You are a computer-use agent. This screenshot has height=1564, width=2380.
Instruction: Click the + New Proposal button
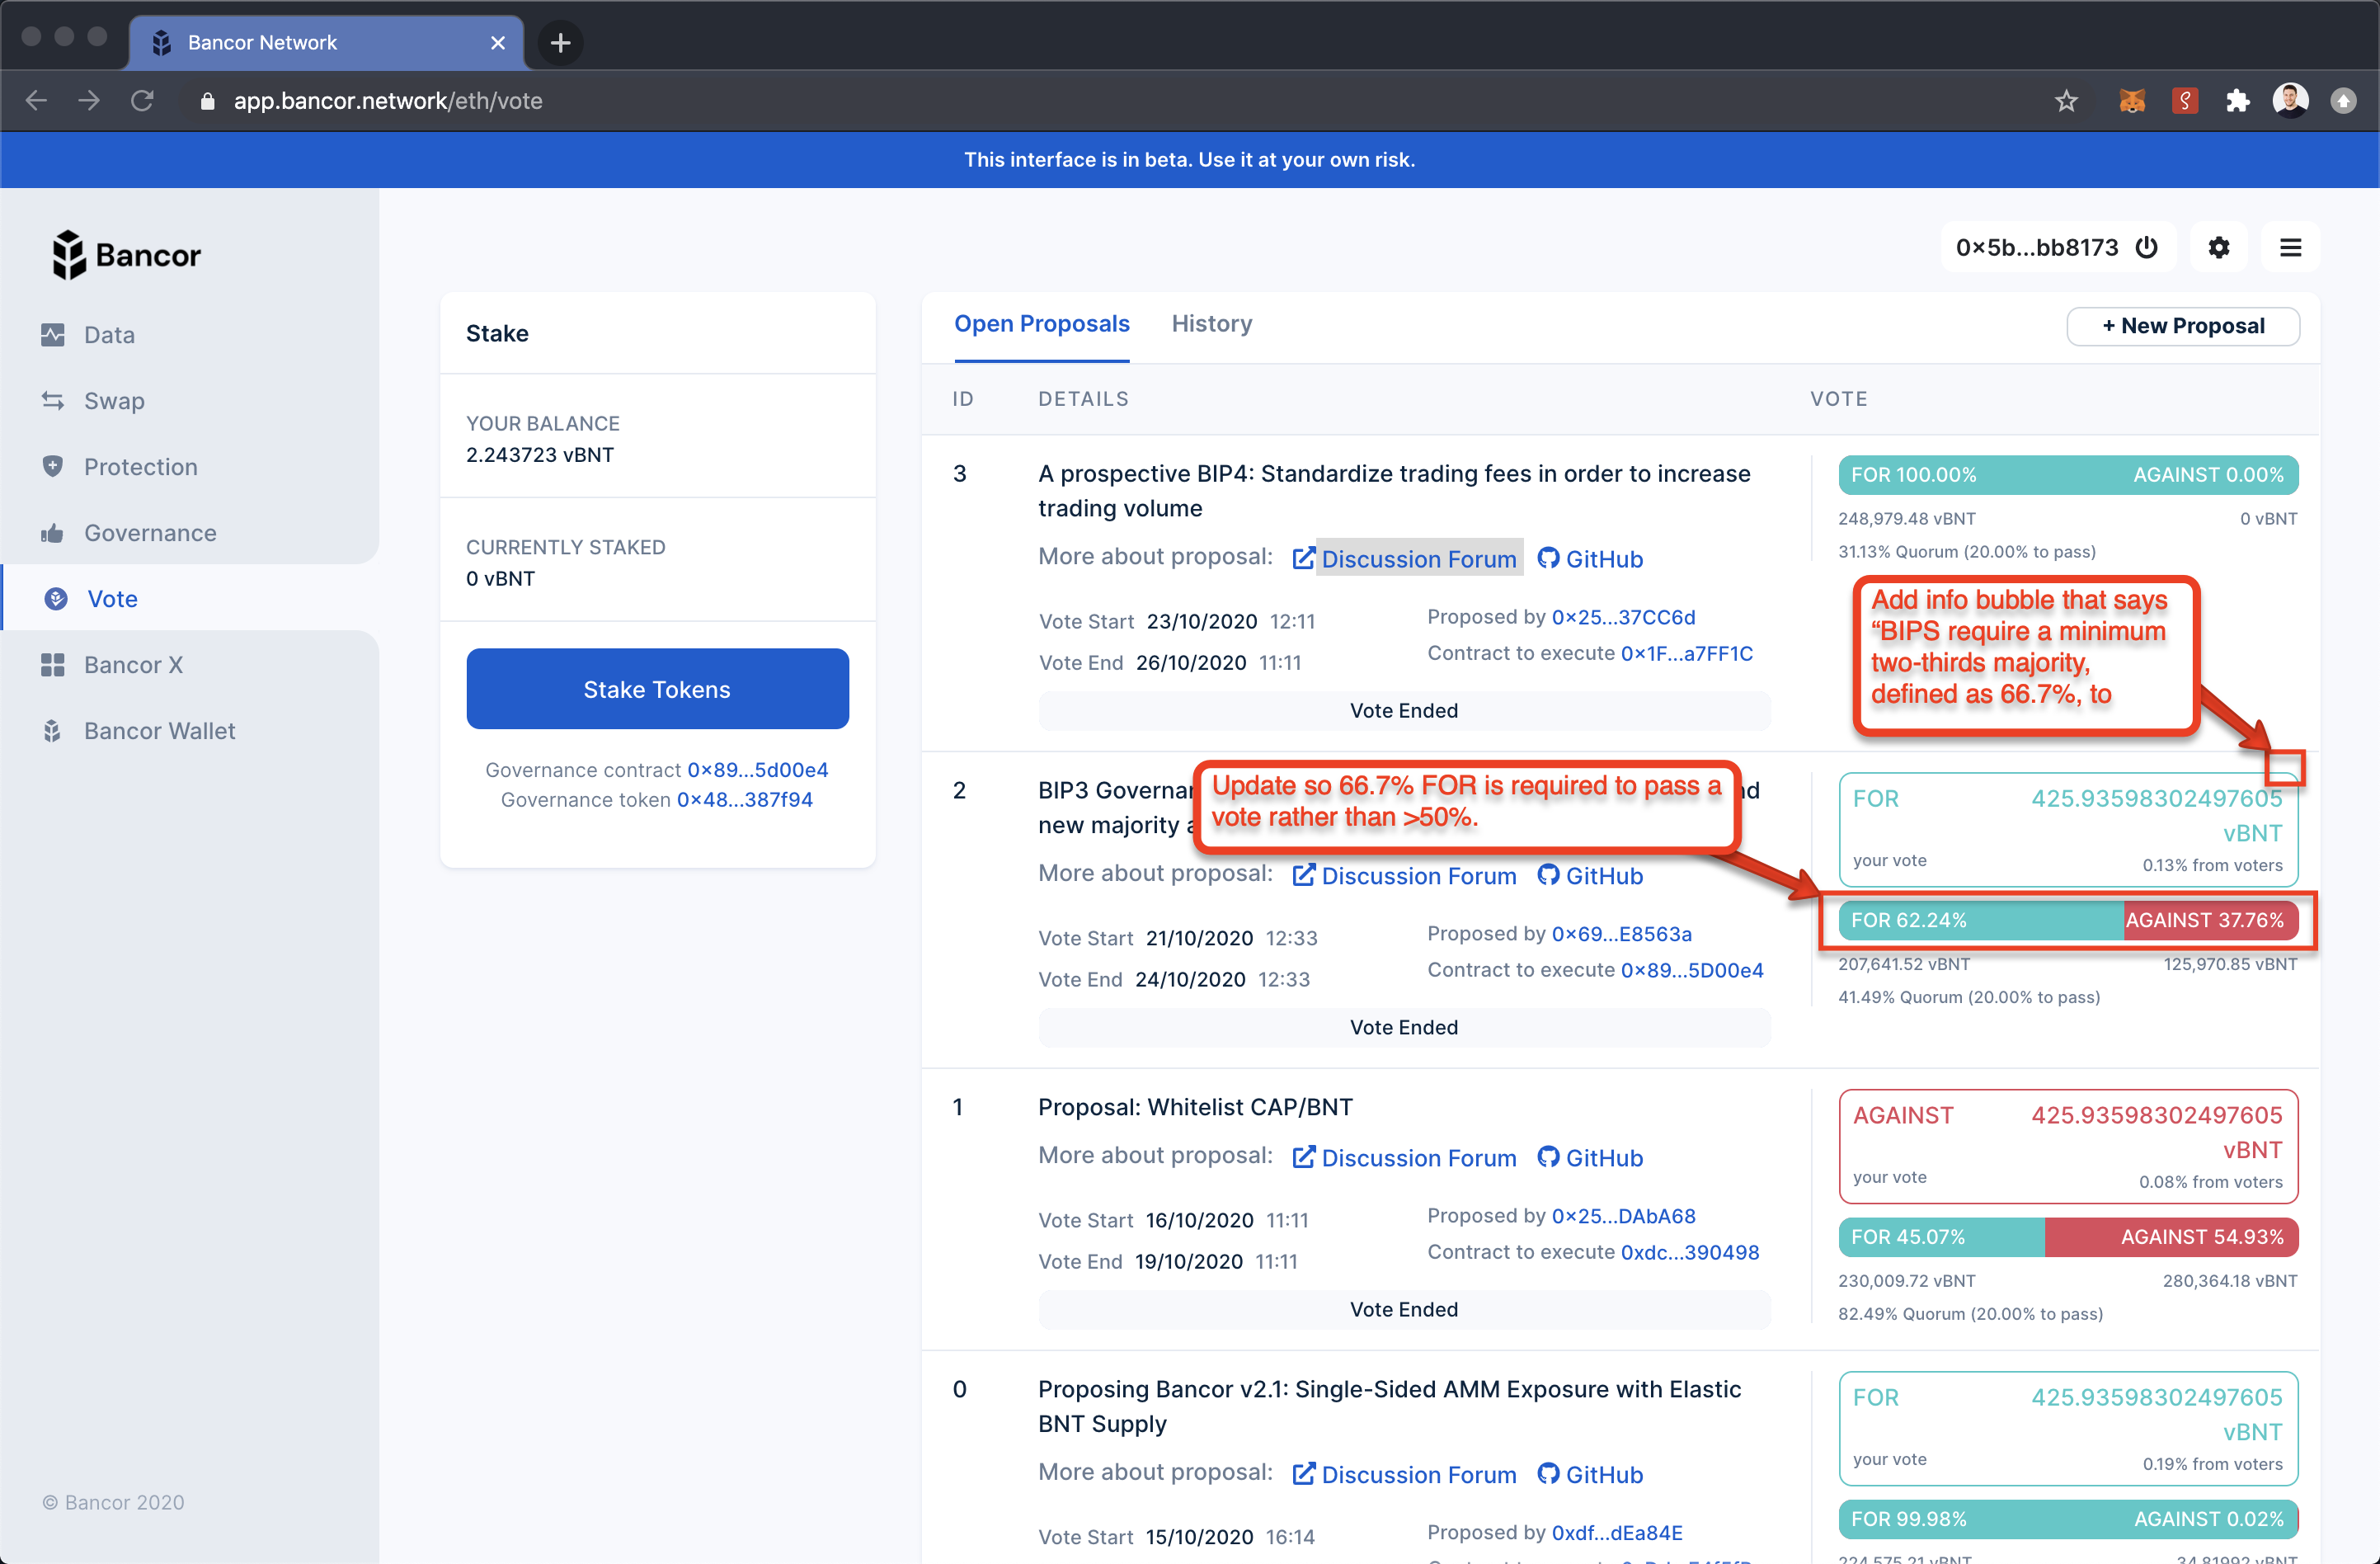pos(2183,325)
